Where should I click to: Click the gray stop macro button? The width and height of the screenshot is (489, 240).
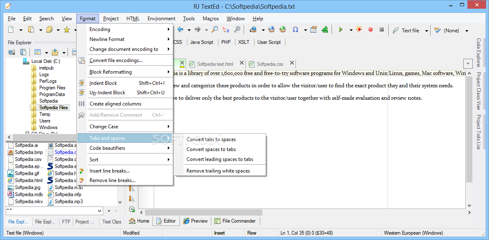point(381,30)
